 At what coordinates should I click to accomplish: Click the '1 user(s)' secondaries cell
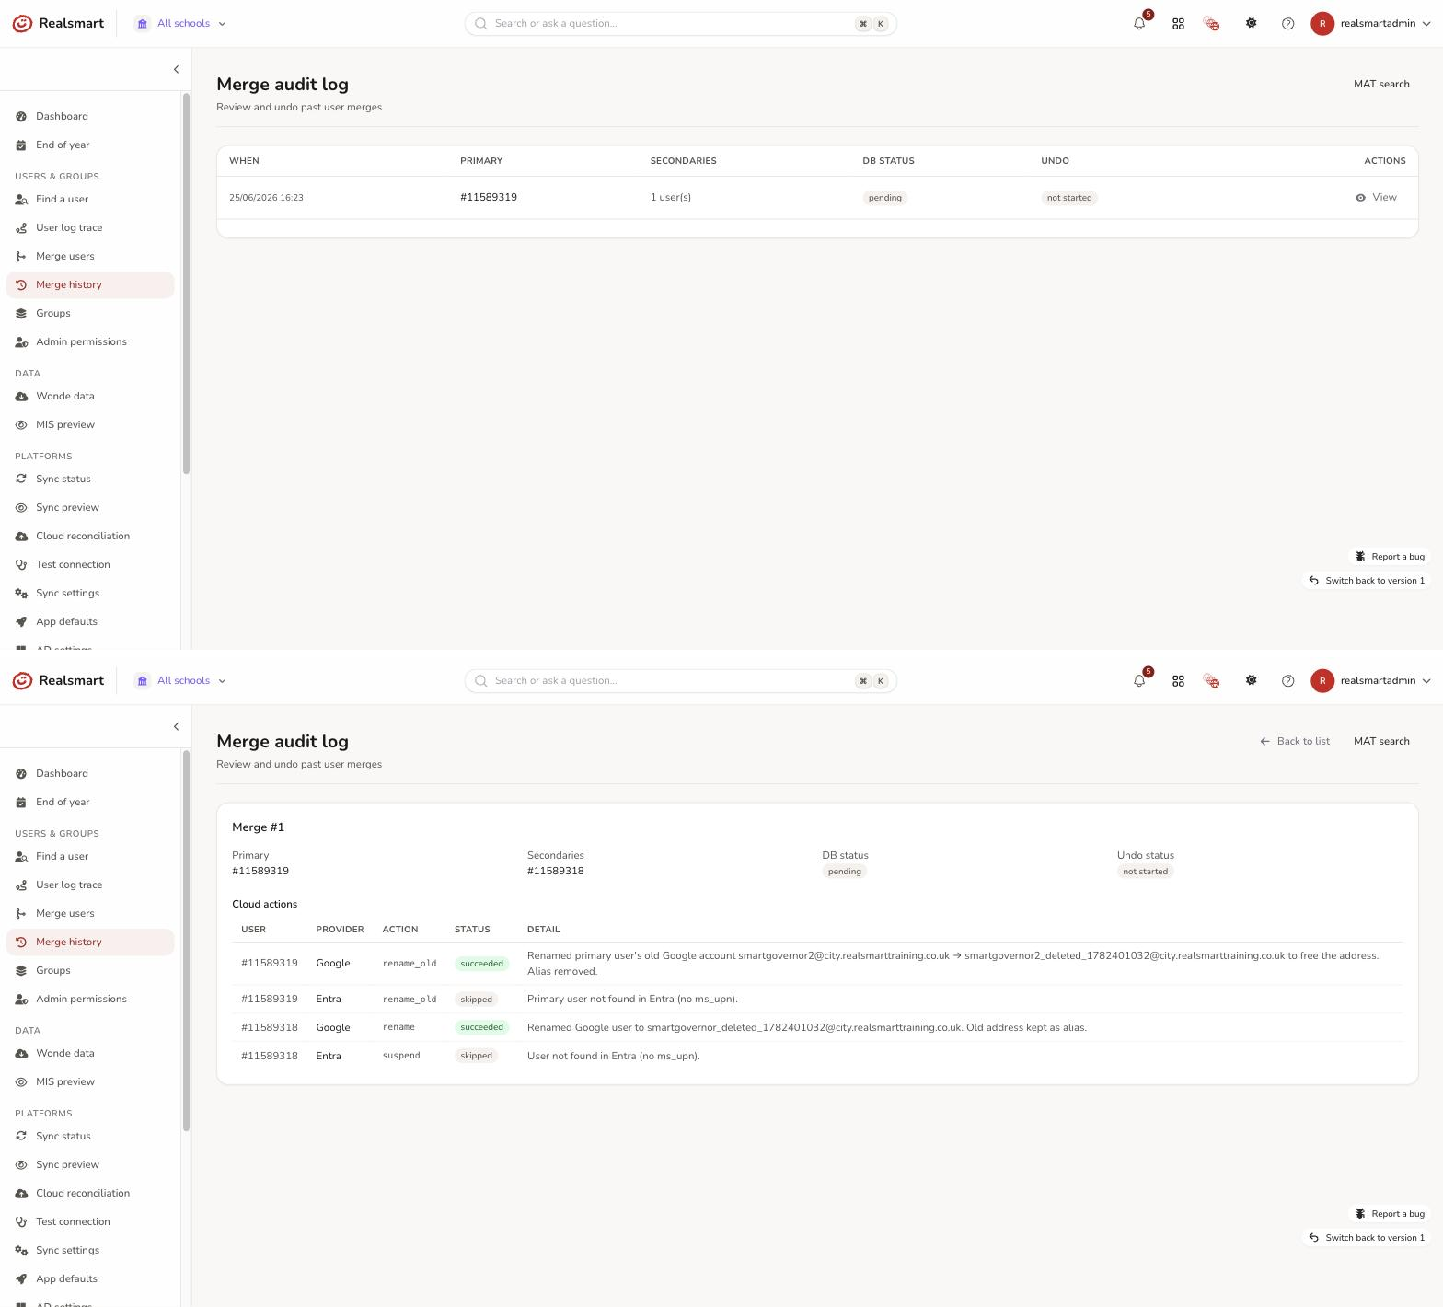[671, 198]
